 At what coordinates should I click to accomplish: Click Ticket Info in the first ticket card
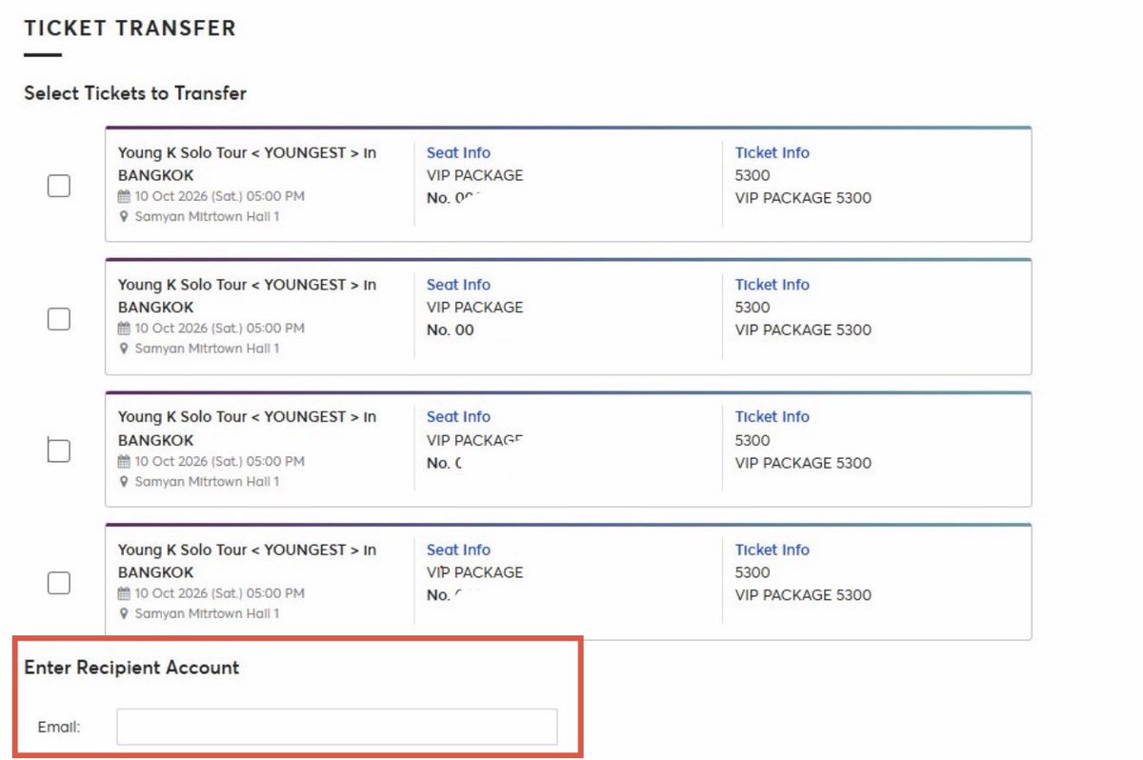772,152
